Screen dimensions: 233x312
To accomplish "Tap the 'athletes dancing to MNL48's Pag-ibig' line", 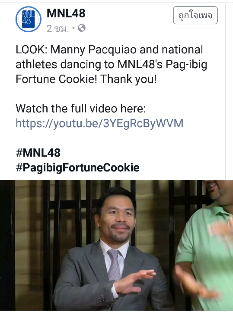I will coord(111,65).
